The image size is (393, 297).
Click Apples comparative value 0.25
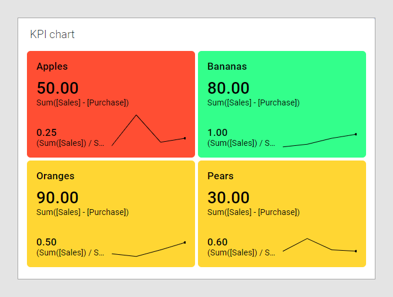pyautogui.click(x=46, y=132)
